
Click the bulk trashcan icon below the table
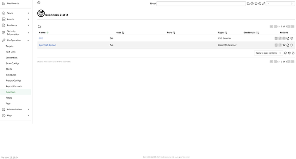point(289,53)
